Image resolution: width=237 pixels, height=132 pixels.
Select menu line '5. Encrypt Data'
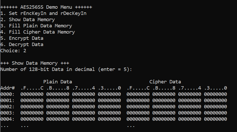tap(22, 38)
